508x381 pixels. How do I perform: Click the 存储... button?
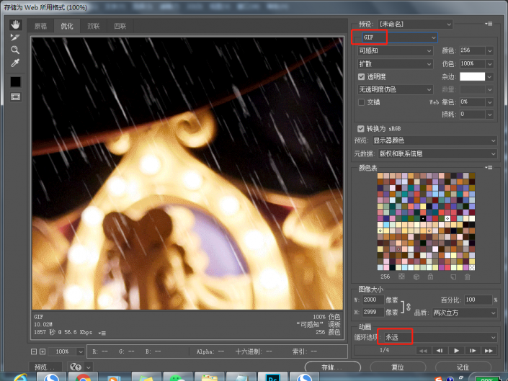coord(332,367)
